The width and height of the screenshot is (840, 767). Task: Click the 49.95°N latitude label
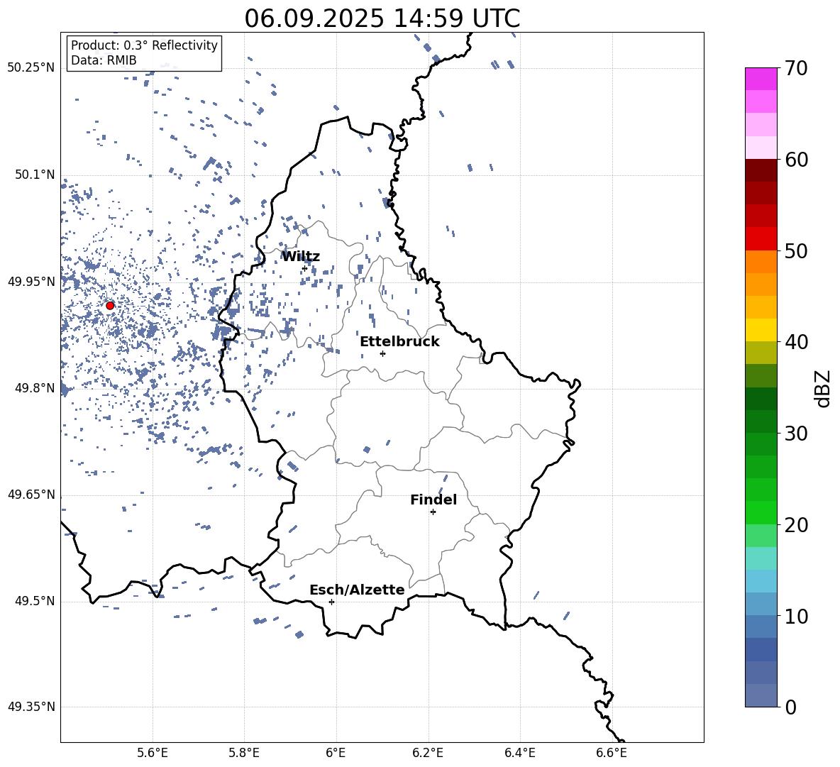(31, 281)
